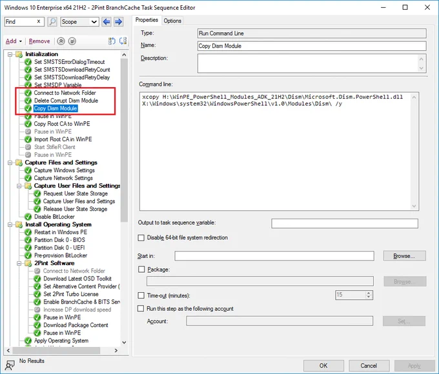This screenshot has width=439, height=374.
Task: Select Release User State Storage step
Action: pos(75,209)
